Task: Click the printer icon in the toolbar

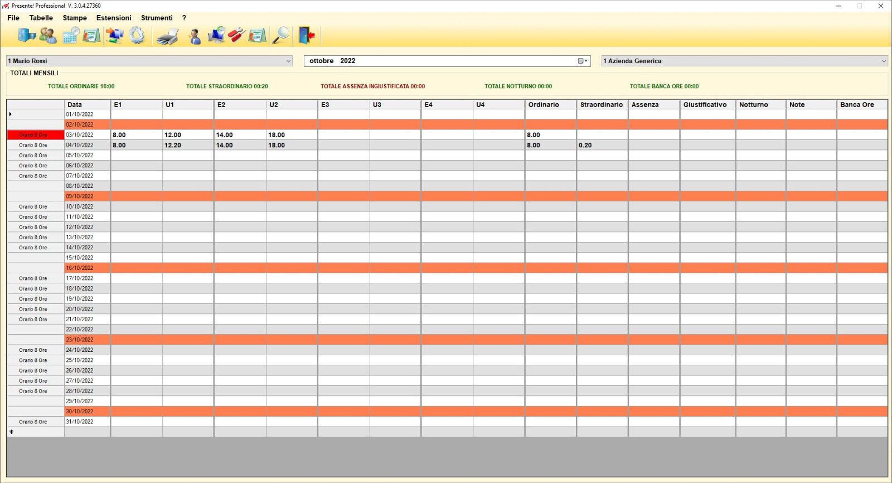Action: coord(168,36)
